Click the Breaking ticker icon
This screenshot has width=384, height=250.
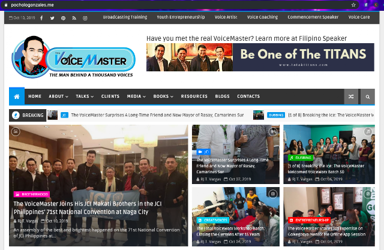16,115
